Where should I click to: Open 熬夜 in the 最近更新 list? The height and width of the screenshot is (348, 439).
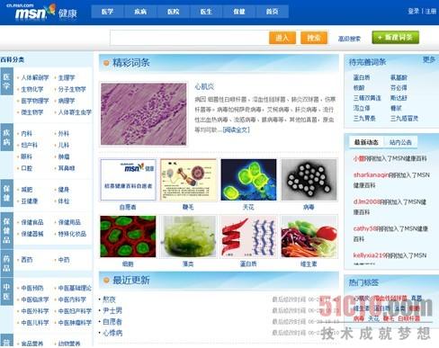(x=109, y=299)
